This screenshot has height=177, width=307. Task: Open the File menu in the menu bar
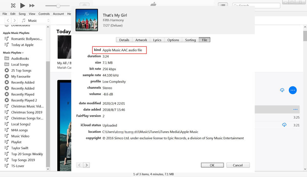point(5,14)
